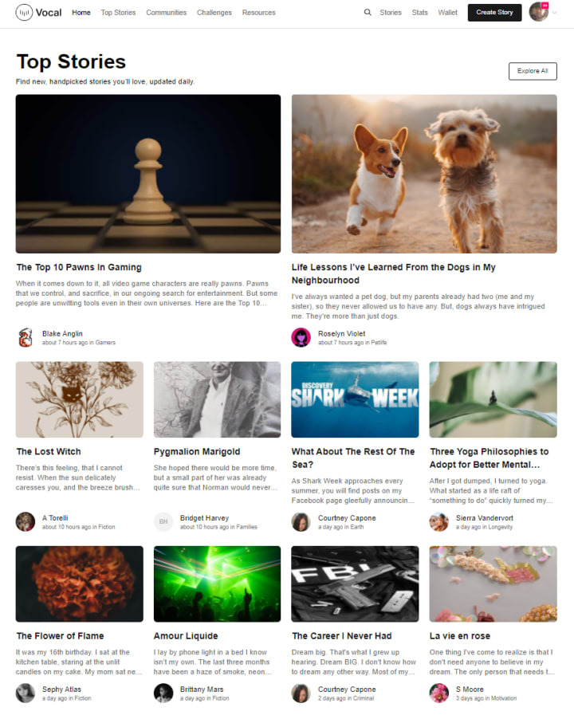Open Brittany Mars's author avatar
The image size is (574, 727).
(163, 694)
